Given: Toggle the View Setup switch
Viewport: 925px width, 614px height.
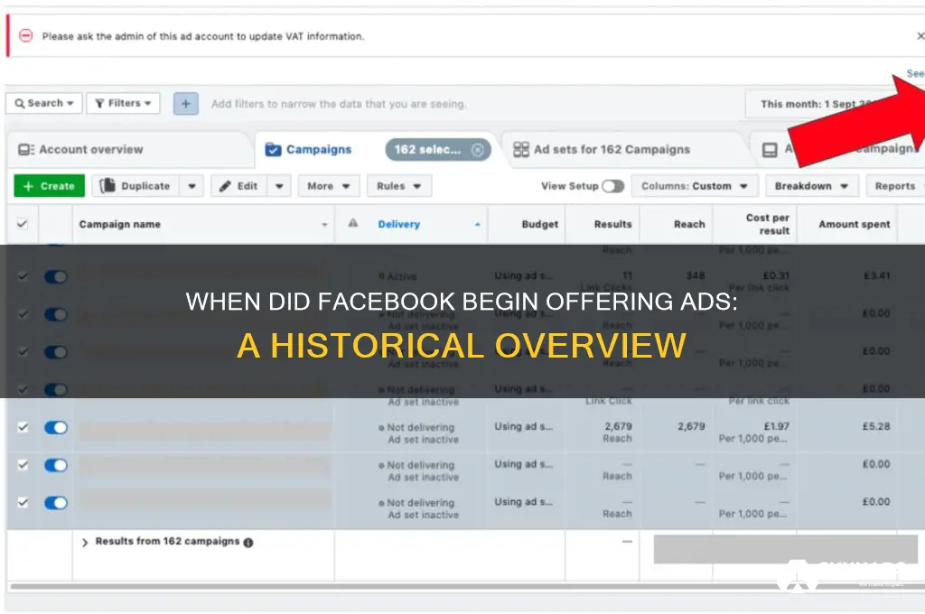Looking at the screenshot, I should (x=613, y=186).
